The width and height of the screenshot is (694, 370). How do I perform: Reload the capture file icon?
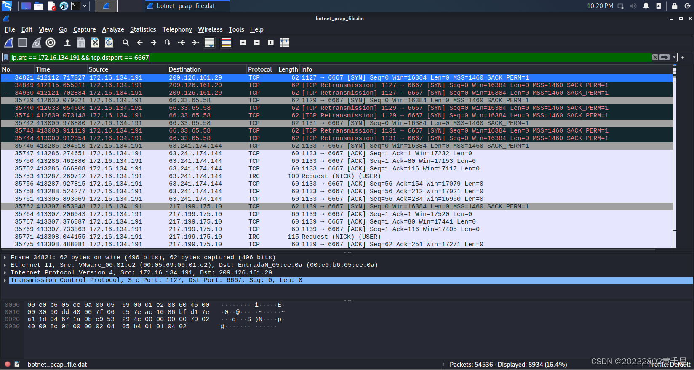(109, 43)
